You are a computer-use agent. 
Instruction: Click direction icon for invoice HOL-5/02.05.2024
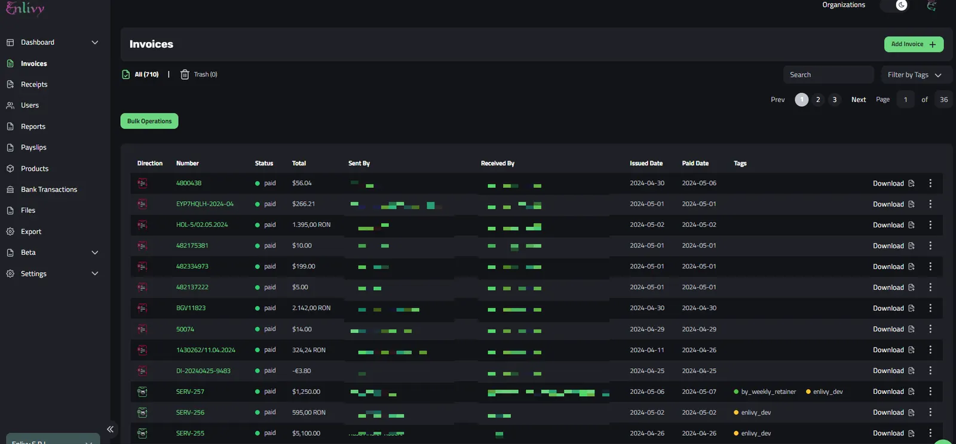[x=142, y=225]
